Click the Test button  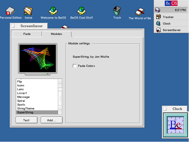(x=27, y=120)
